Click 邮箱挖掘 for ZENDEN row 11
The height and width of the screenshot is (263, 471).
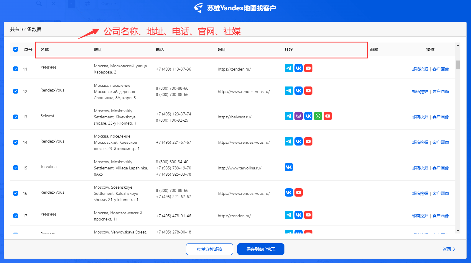click(420, 69)
